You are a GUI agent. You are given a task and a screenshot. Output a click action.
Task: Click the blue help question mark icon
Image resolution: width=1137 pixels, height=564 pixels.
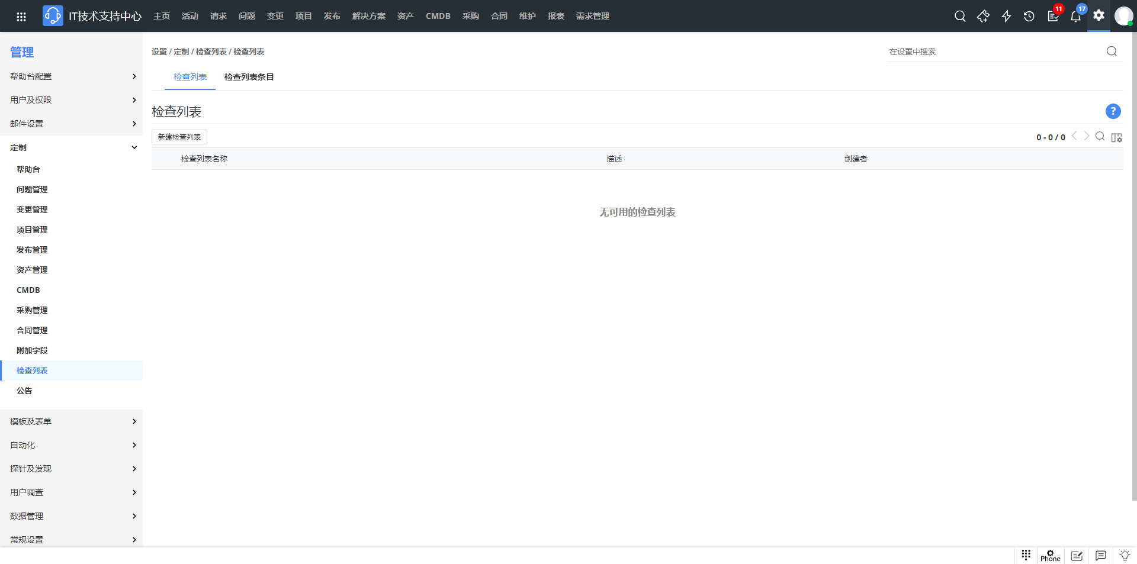(x=1113, y=111)
